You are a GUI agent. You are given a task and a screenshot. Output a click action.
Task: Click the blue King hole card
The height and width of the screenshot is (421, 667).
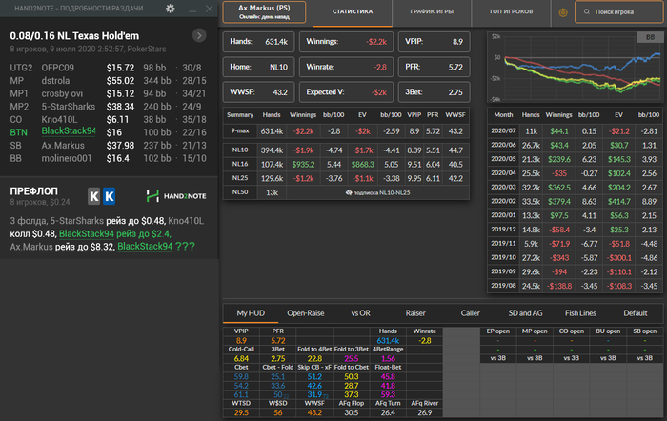click(x=109, y=196)
